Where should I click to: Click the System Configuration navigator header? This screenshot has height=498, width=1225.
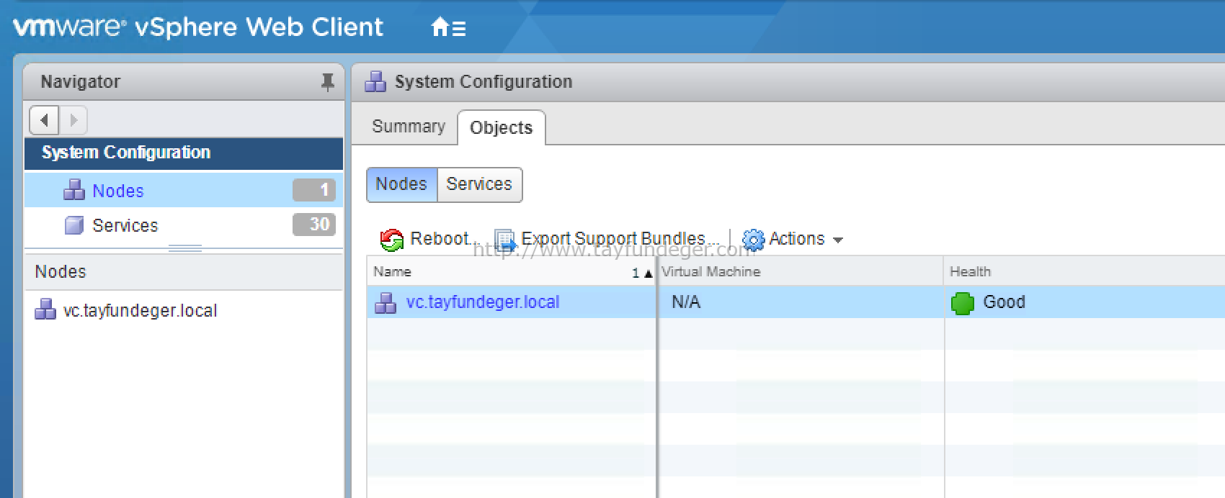coord(183,153)
